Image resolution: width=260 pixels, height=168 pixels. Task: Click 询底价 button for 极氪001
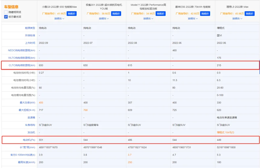(x=116, y=14)
